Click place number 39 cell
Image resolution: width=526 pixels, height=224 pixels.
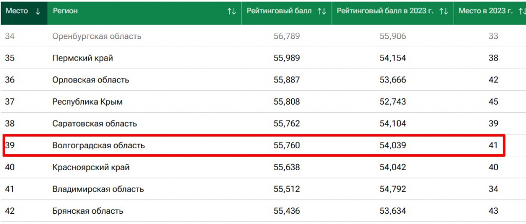click(x=10, y=146)
